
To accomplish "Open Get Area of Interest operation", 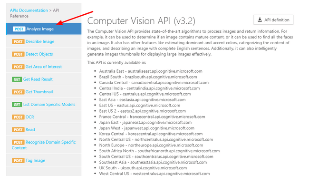I will pos(44,67).
